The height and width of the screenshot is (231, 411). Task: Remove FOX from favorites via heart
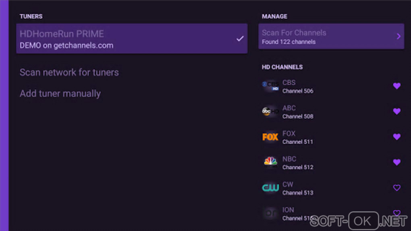[x=396, y=137]
